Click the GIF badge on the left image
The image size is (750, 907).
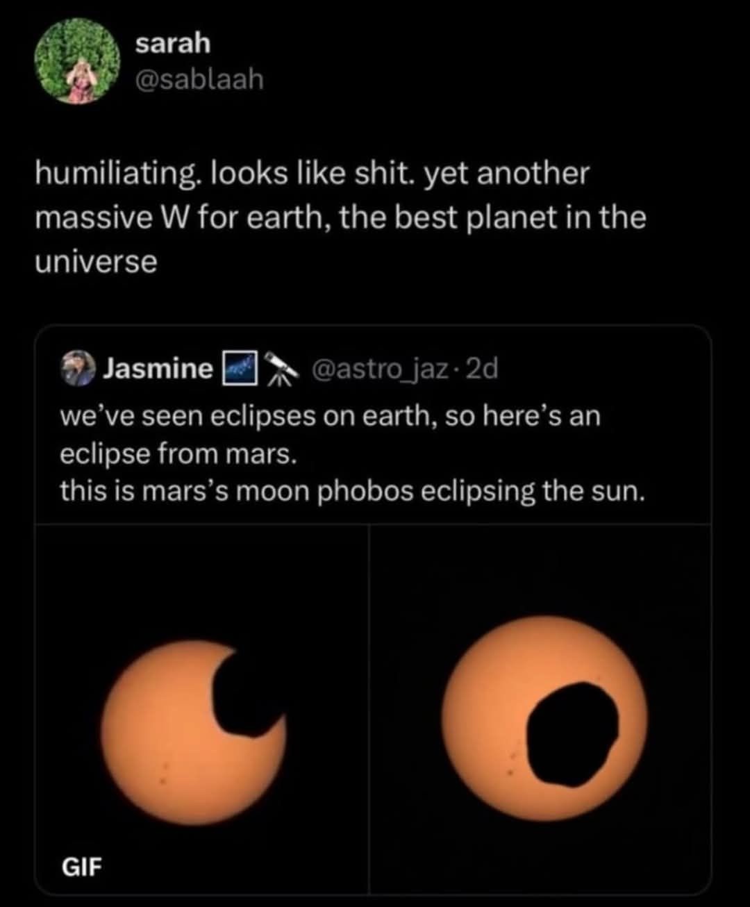[x=83, y=867]
